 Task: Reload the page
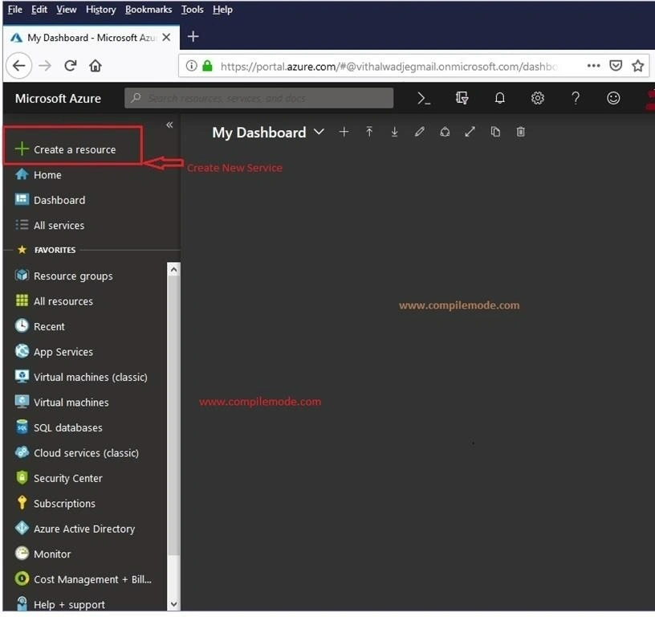point(70,66)
